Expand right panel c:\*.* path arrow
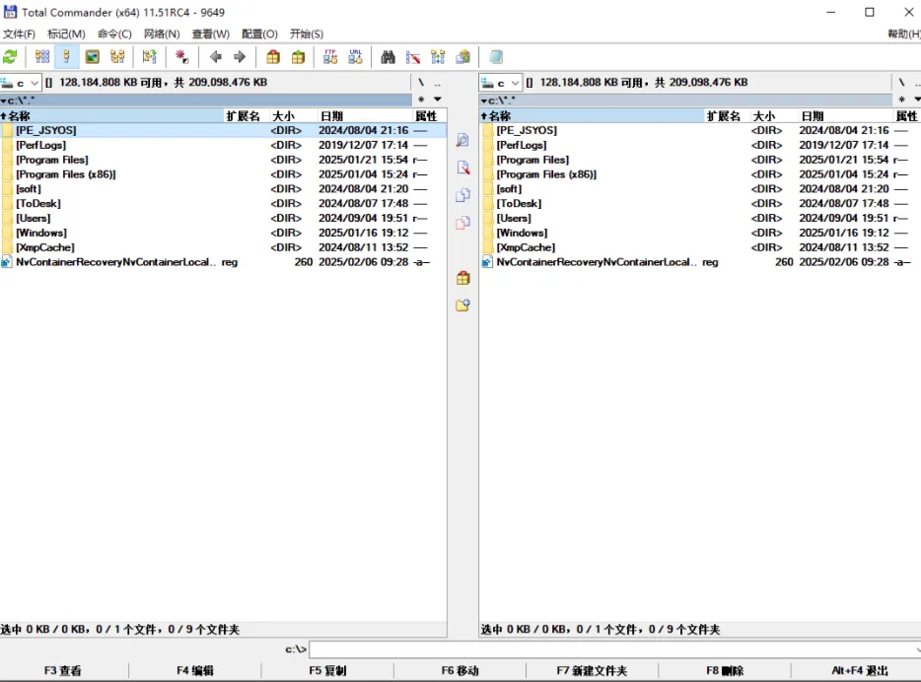The image size is (921, 682). click(x=484, y=101)
